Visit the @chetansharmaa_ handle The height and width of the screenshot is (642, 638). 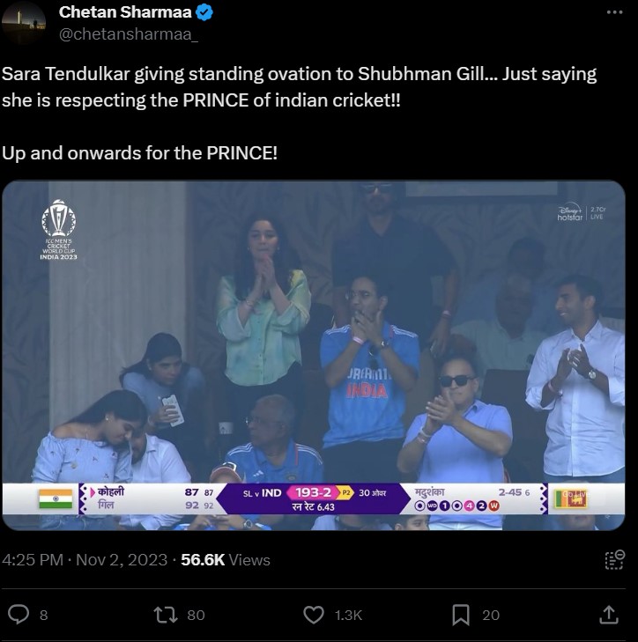pos(128,35)
